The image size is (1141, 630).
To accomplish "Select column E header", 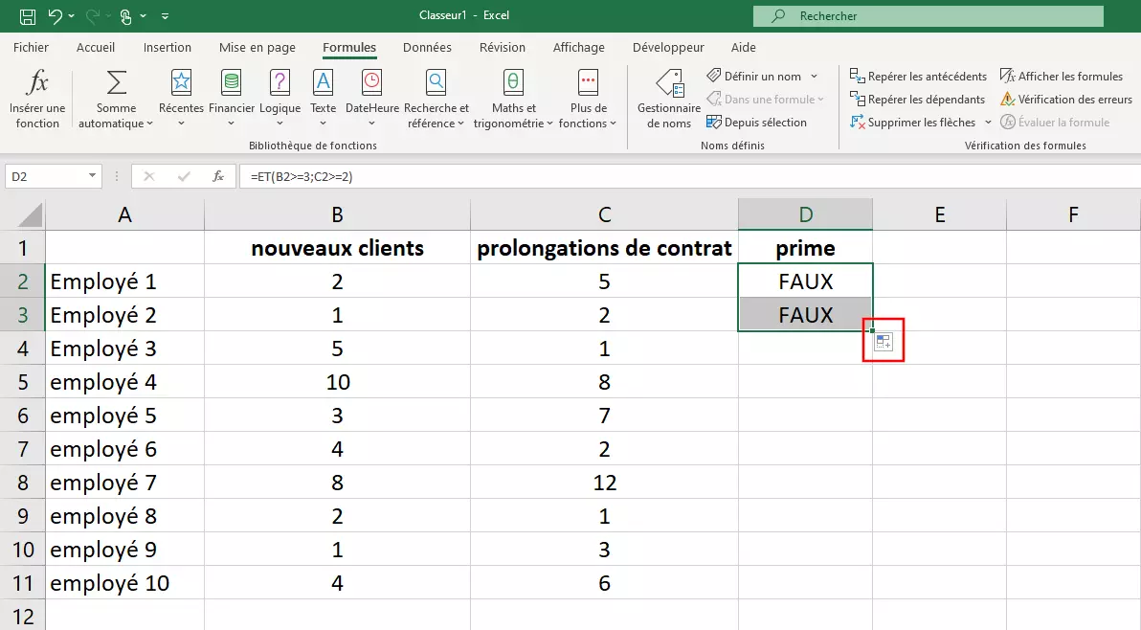I will tap(939, 214).
